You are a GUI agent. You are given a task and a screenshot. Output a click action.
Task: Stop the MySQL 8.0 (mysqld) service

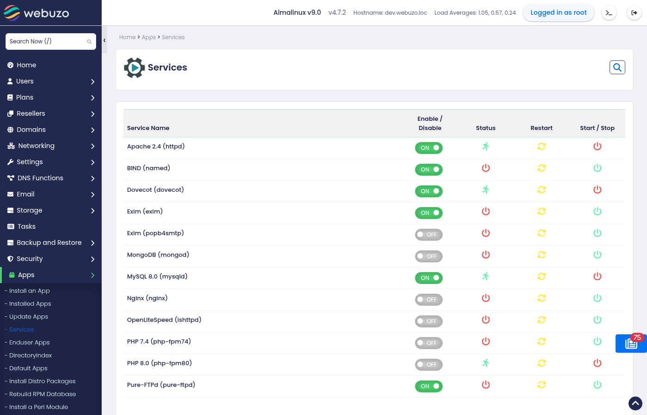tap(598, 276)
